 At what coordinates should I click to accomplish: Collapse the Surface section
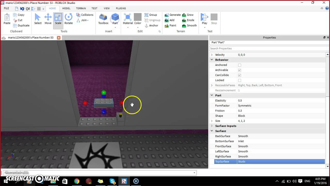click(212, 131)
